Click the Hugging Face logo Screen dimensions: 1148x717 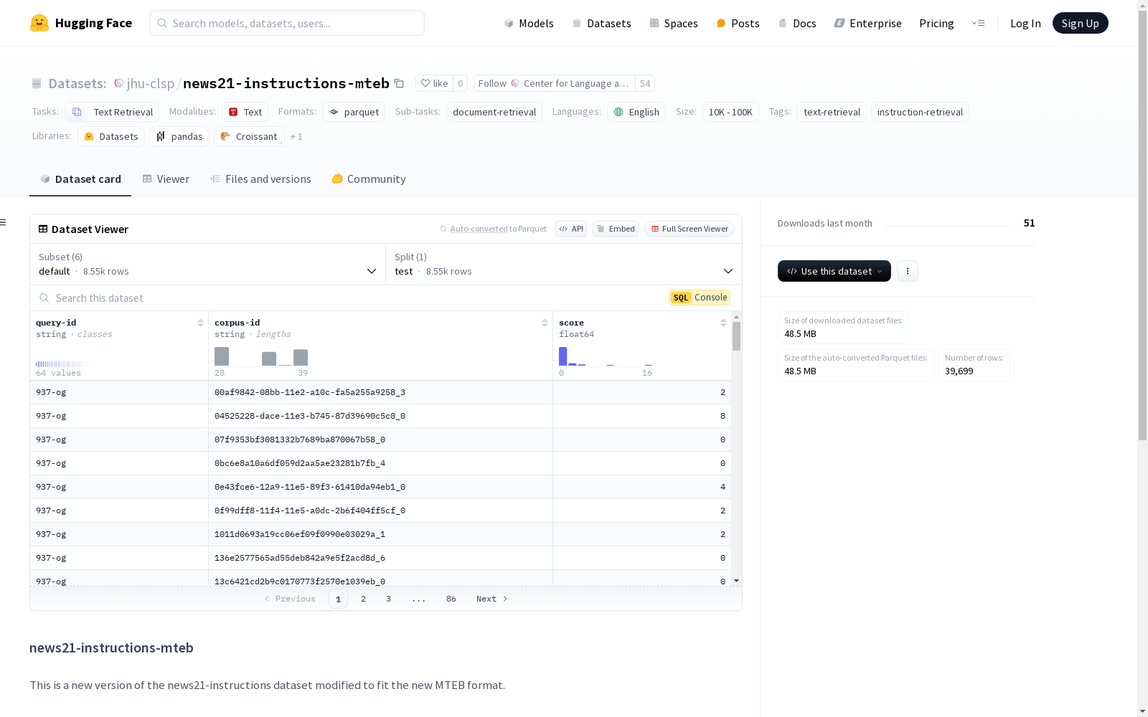coord(81,23)
